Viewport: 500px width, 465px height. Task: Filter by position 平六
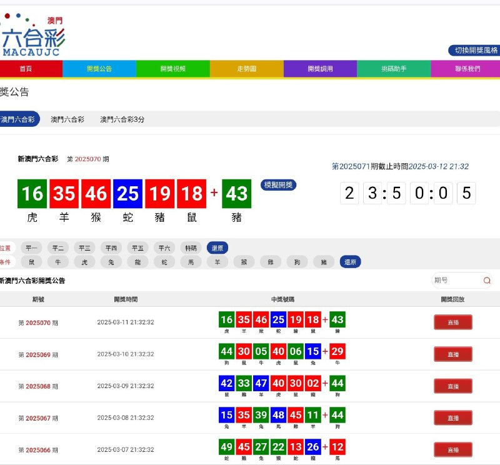click(164, 247)
